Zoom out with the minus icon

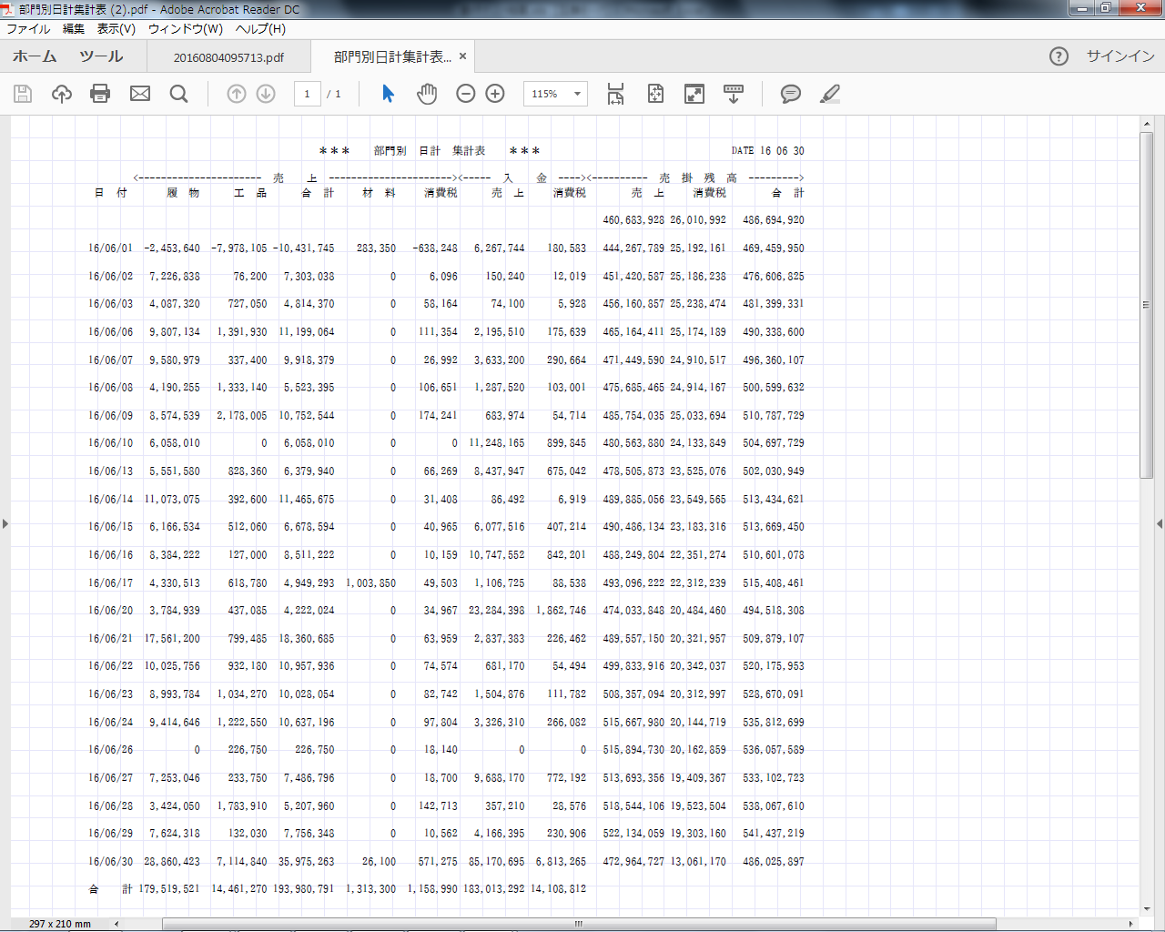[466, 94]
